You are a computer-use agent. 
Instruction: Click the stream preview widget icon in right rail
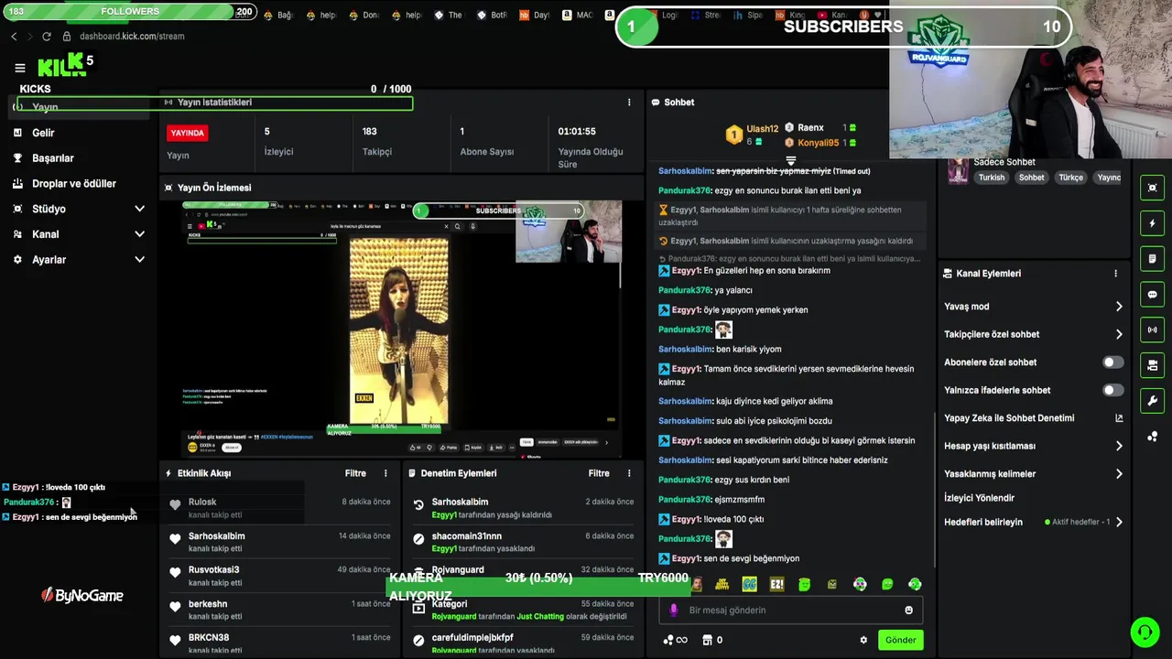pos(1152,188)
